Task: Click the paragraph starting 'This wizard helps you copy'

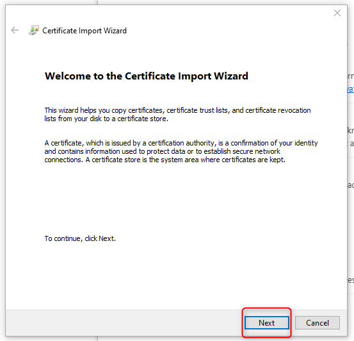Action: [x=177, y=115]
